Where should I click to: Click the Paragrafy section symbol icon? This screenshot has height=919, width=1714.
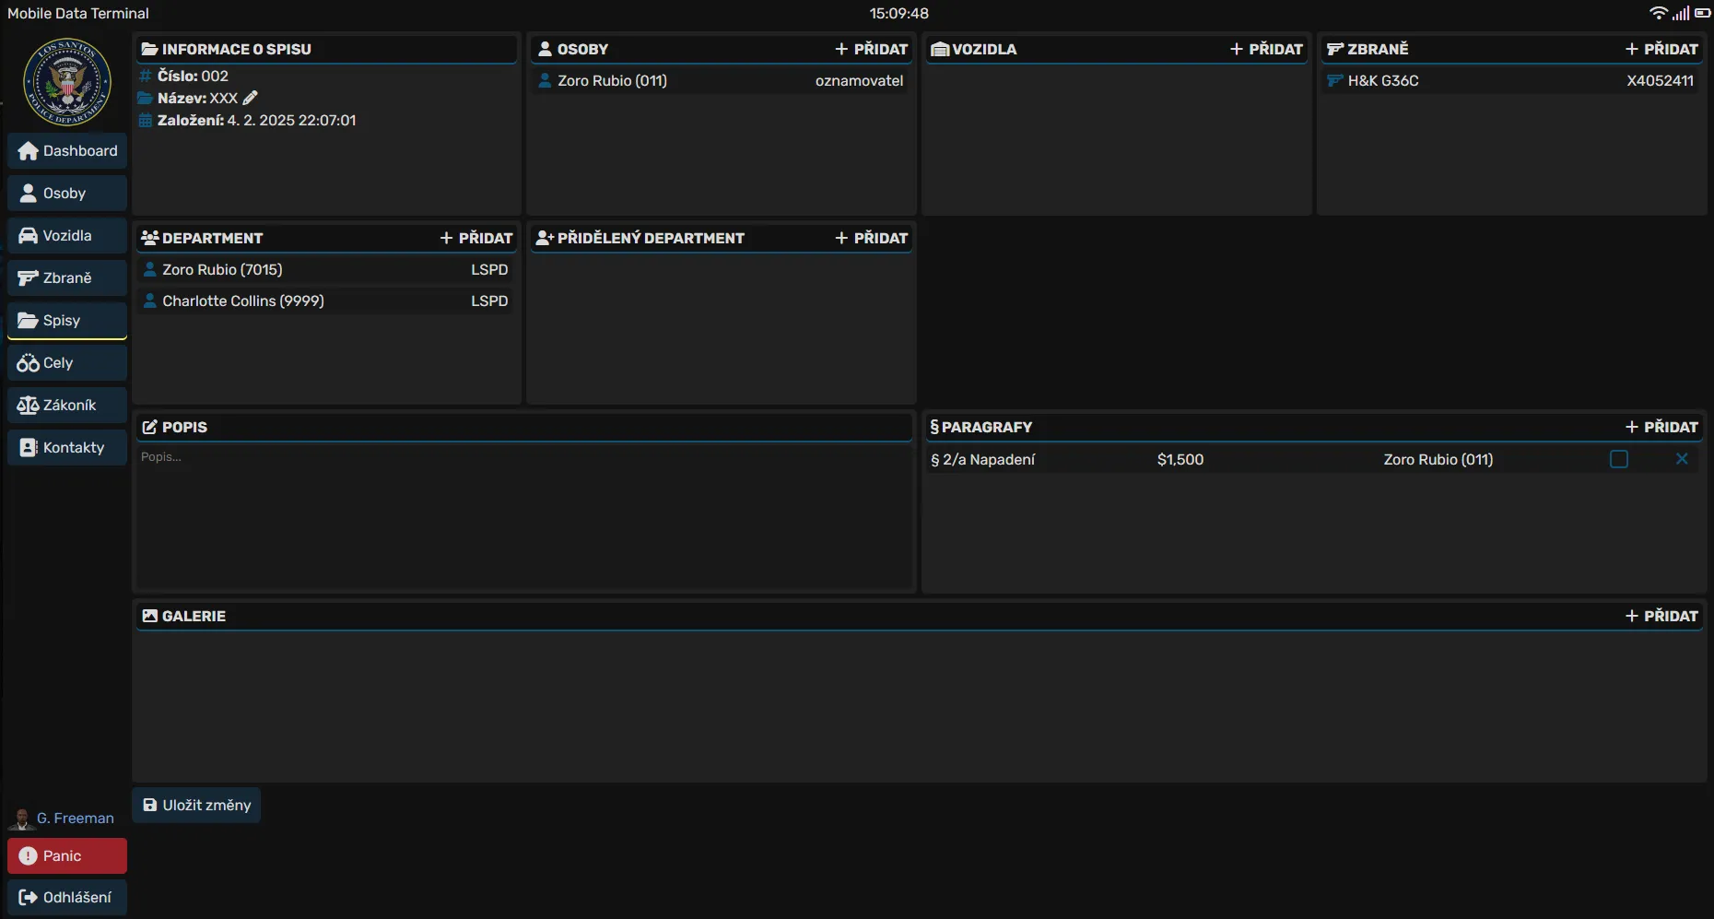point(934,427)
